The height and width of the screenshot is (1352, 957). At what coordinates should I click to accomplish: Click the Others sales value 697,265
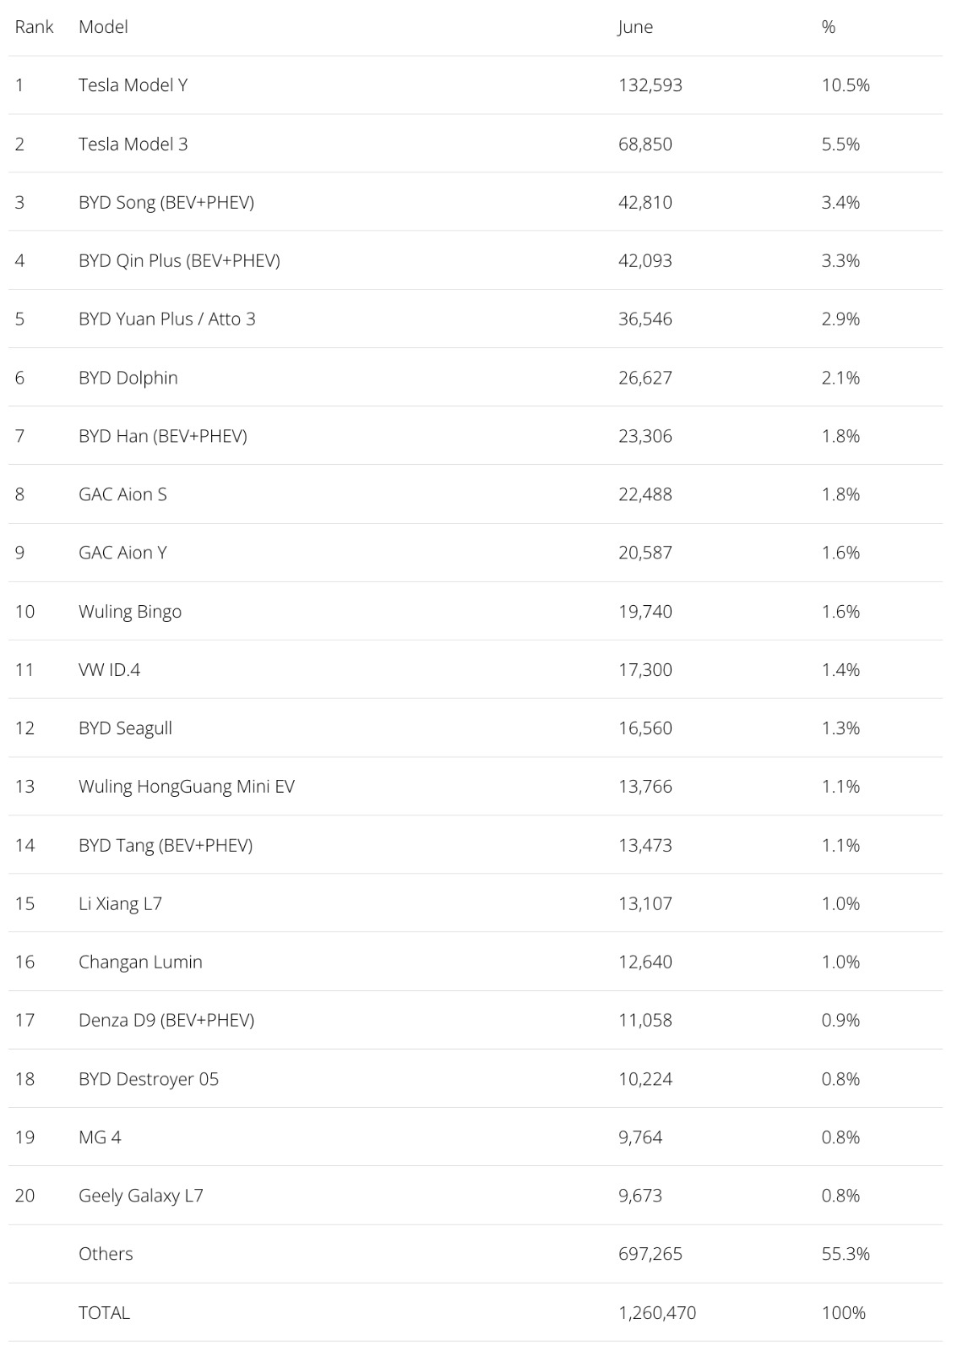tap(650, 1254)
